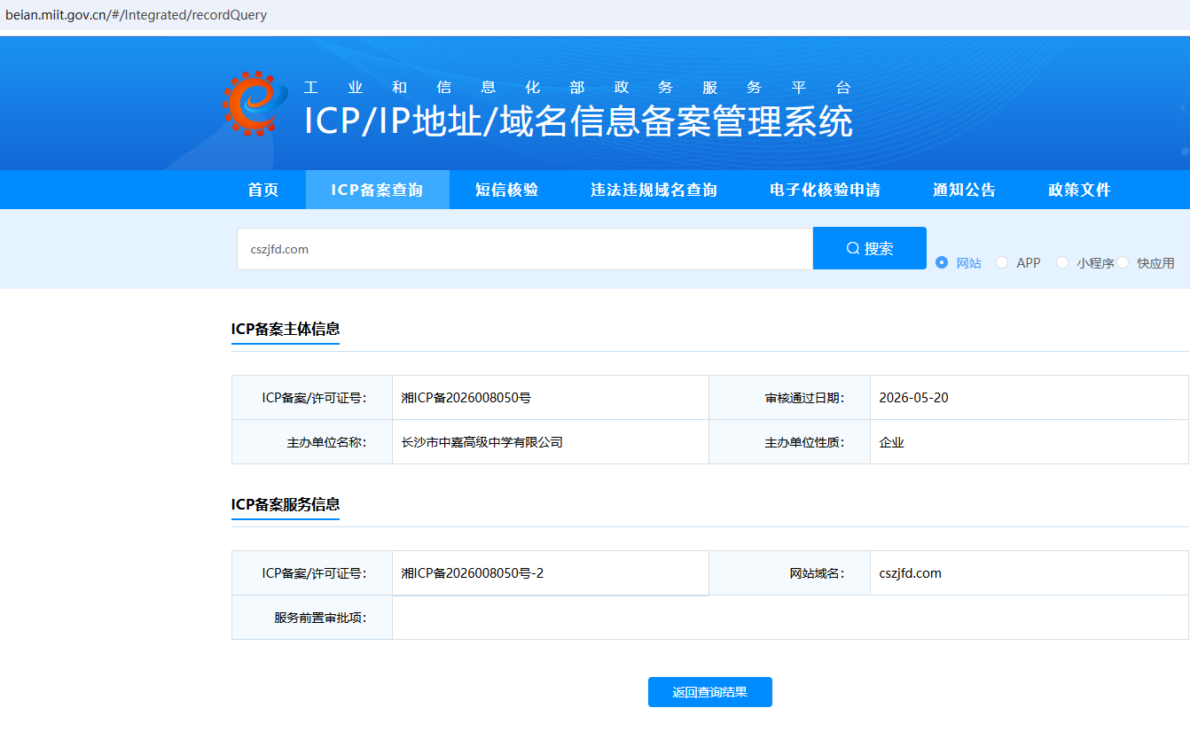This screenshot has width=1190, height=747.
Task: Open 电子化核验申请 tab
Action: click(825, 190)
